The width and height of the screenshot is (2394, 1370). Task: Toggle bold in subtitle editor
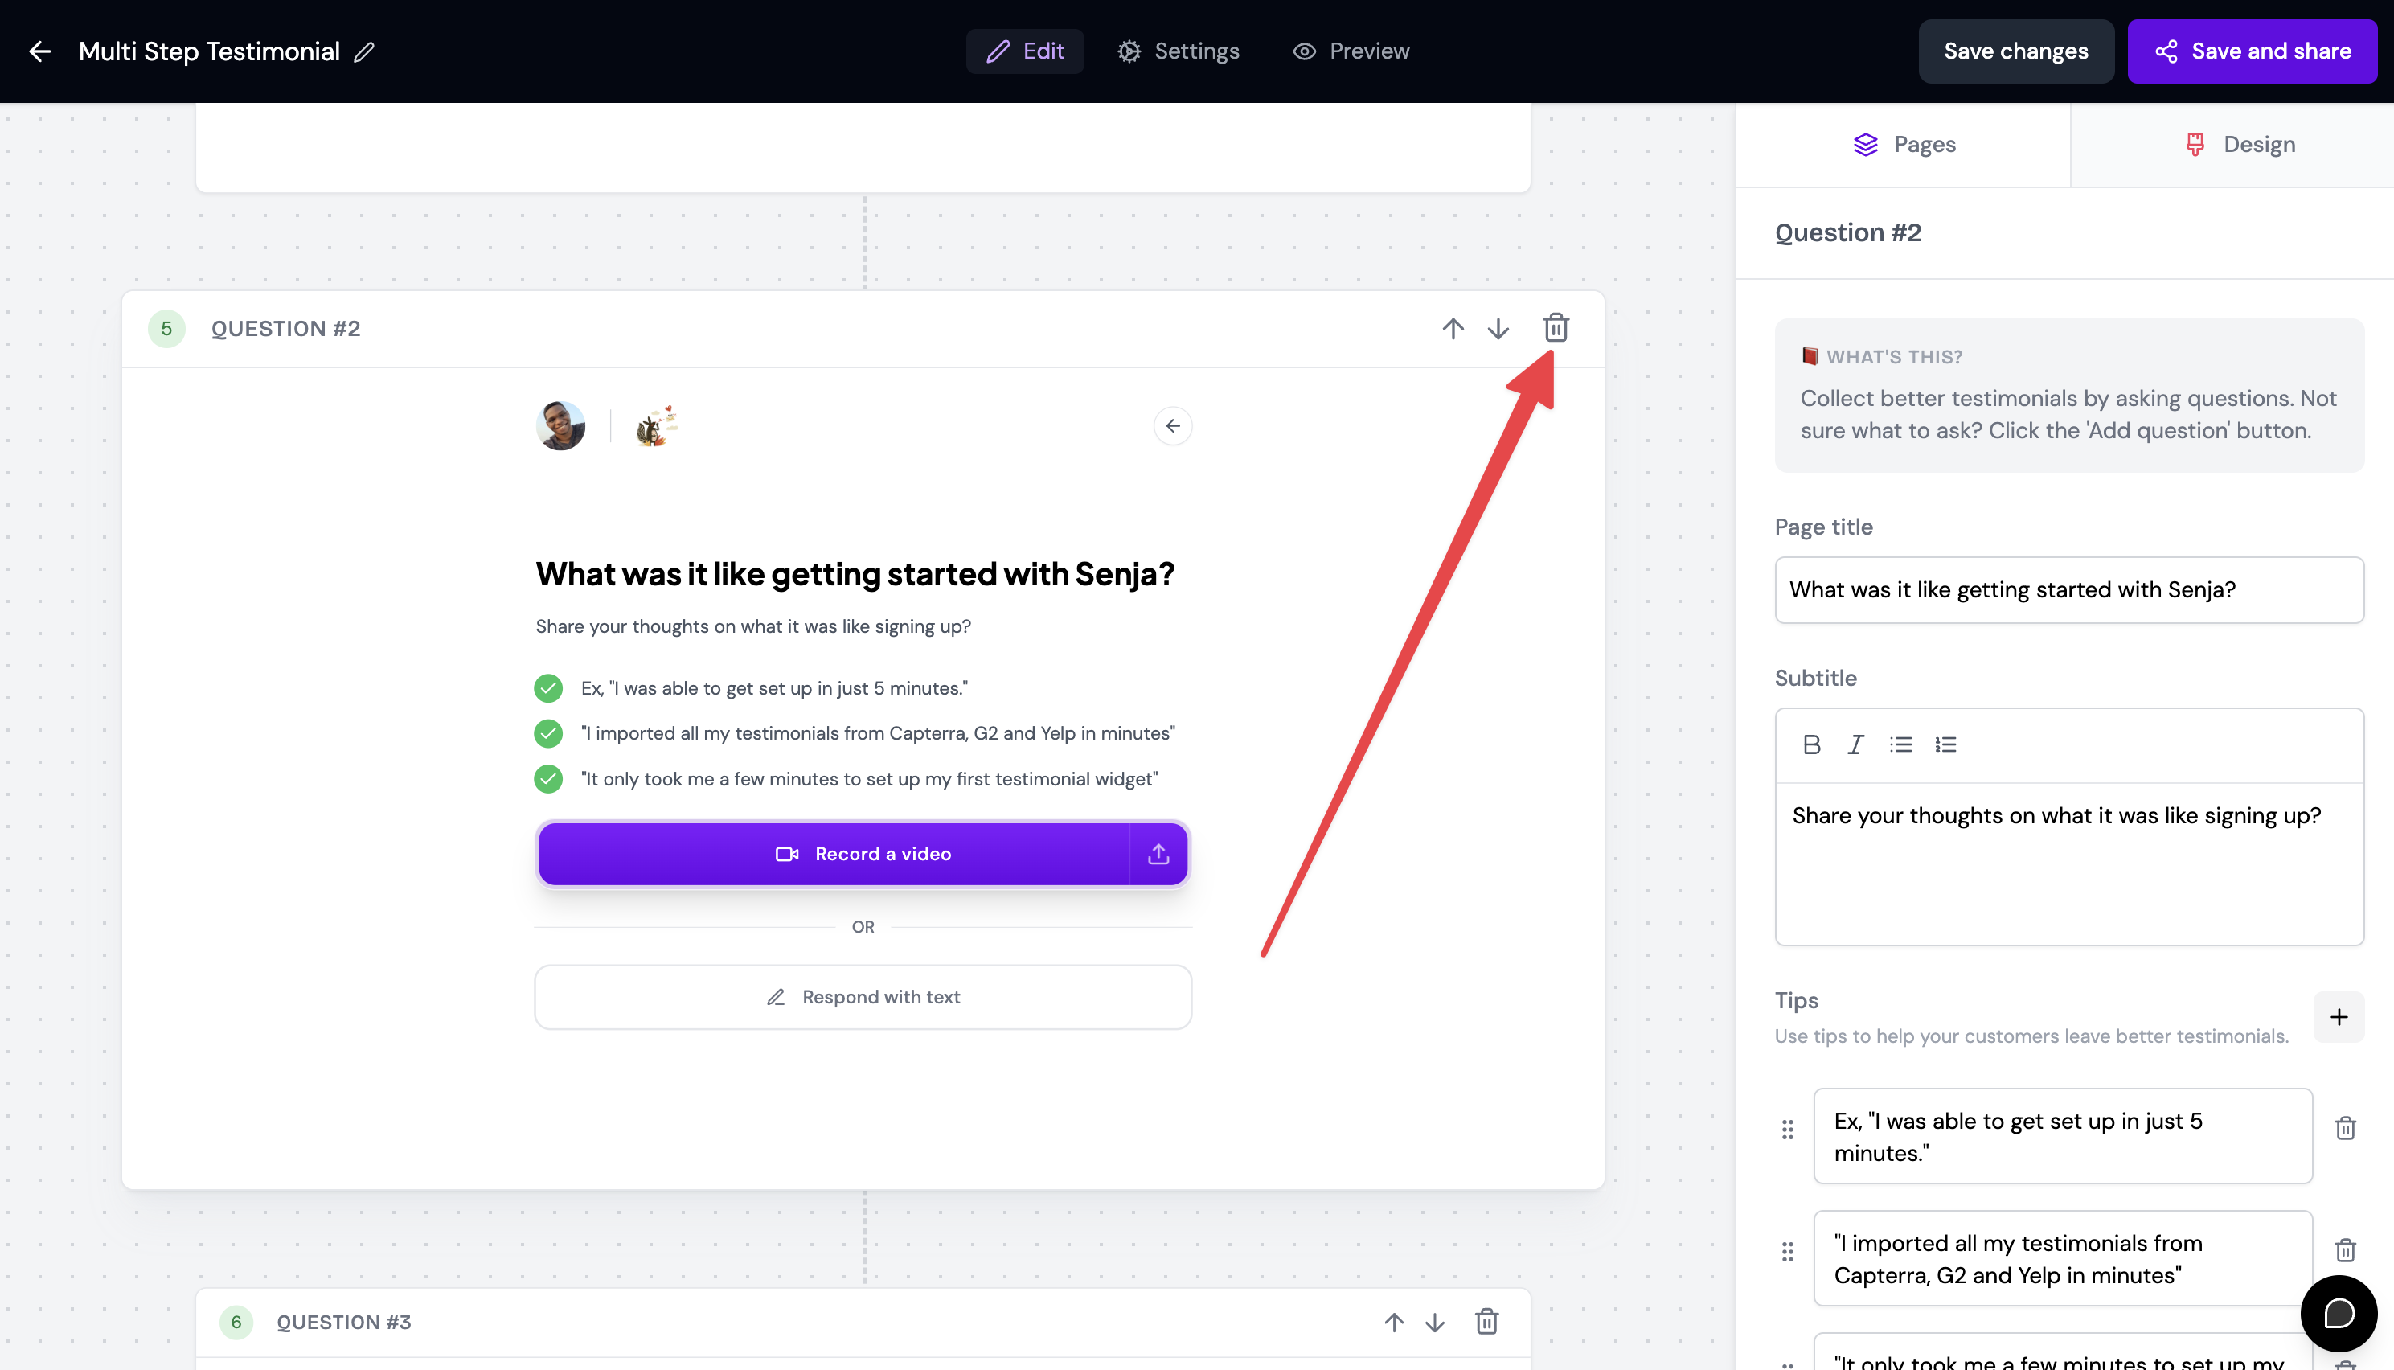1812,744
